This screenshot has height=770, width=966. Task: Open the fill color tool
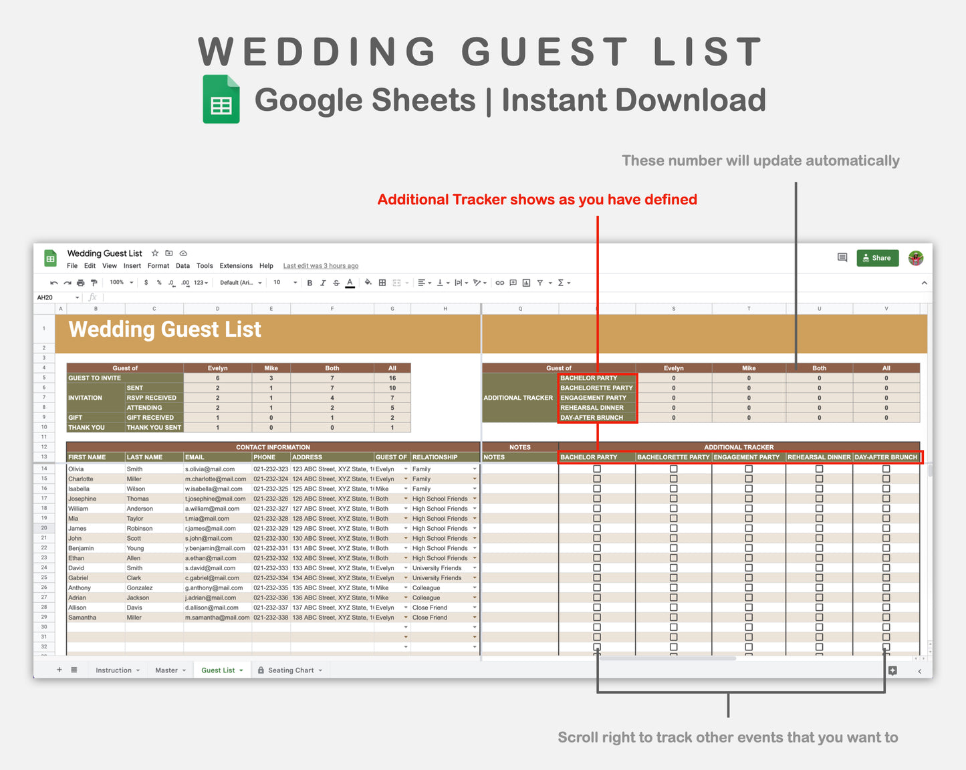[x=368, y=282]
